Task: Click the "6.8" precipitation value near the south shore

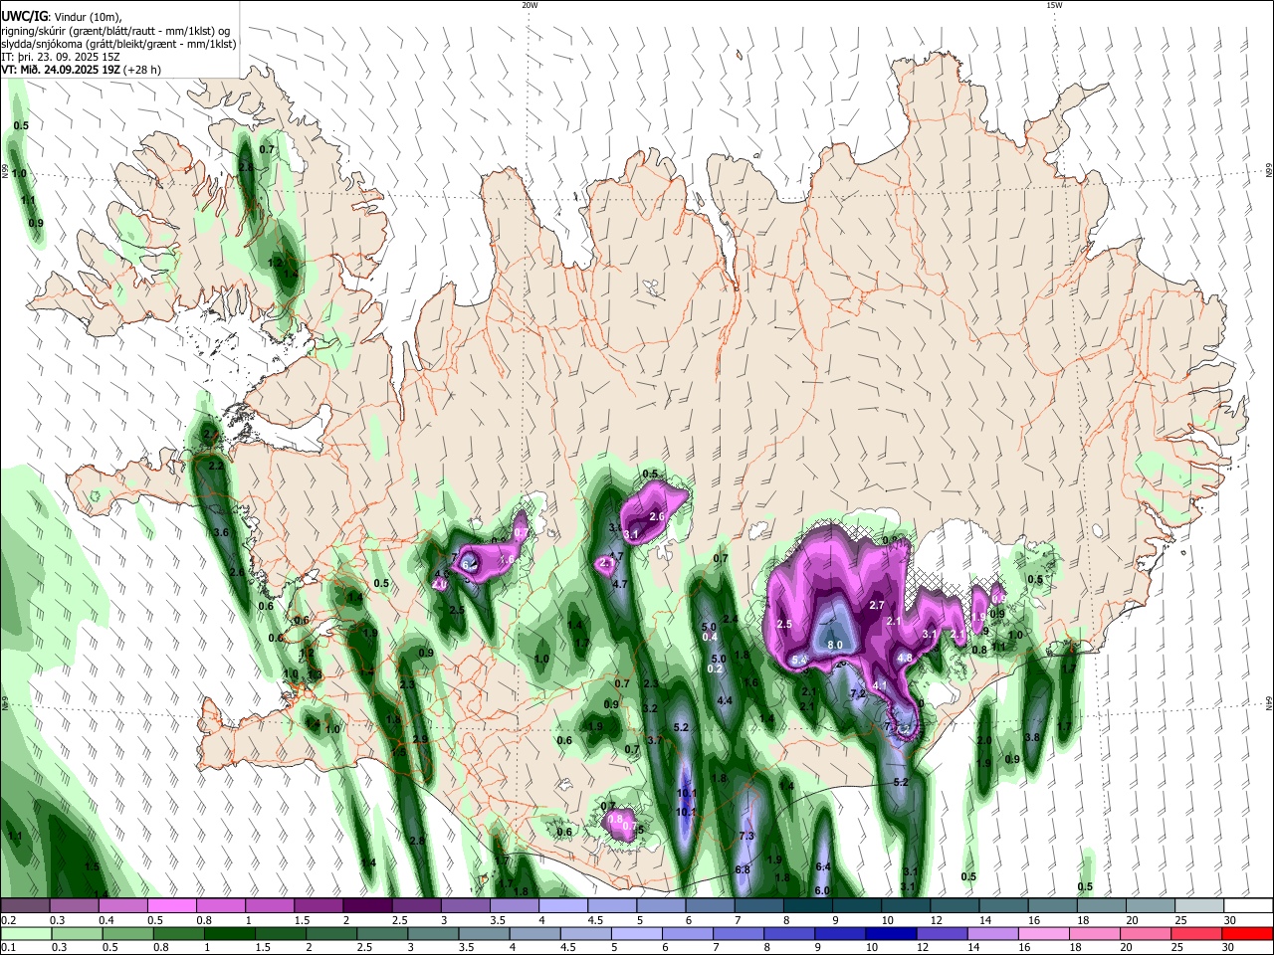Action: 742,869
